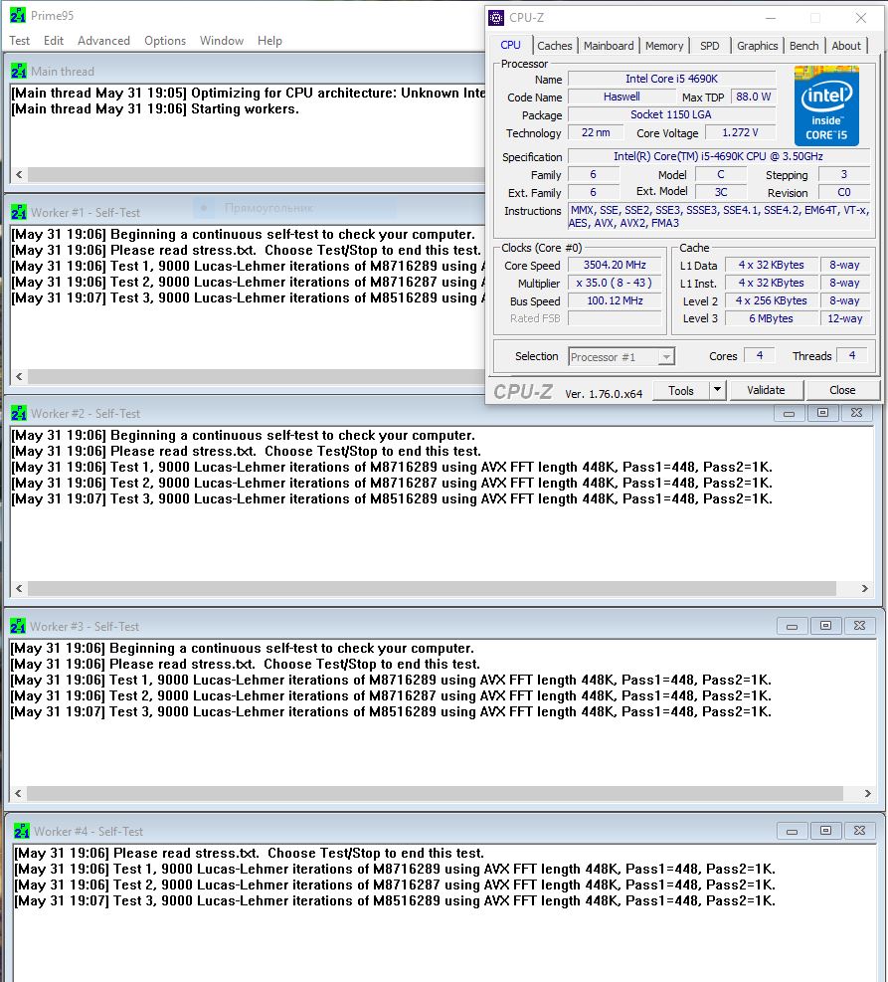The image size is (888, 982).
Task: Click the Name field showing Intel Core i5 4690K
Action: pos(671,79)
